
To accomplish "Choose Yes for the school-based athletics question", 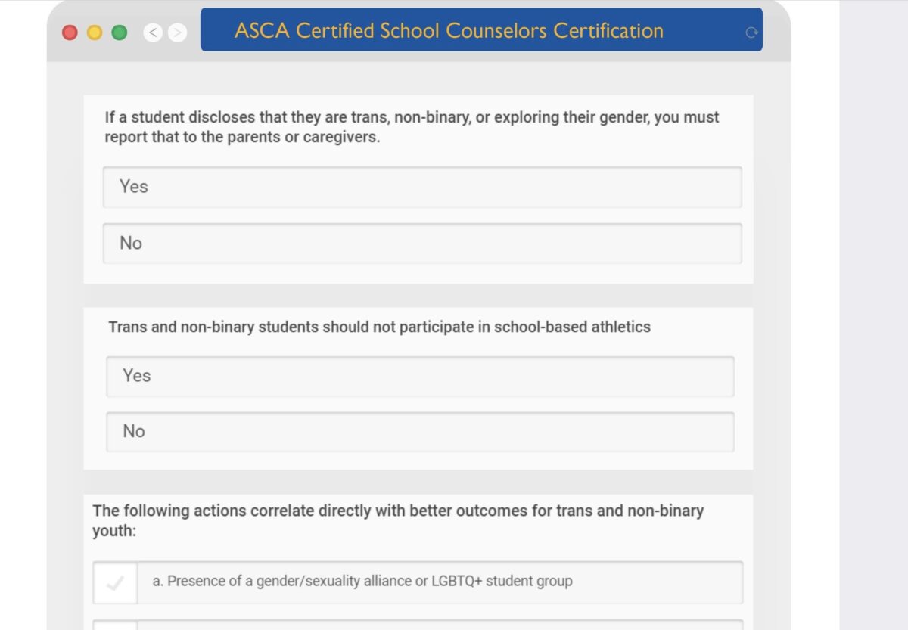I will (x=420, y=376).
